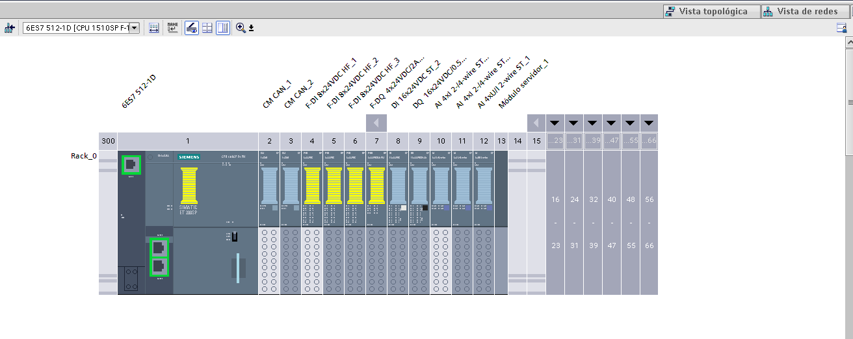Expand the dropdown arrow above slots ...66
This screenshot has width=853, height=339.
pyautogui.click(x=649, y=123)
